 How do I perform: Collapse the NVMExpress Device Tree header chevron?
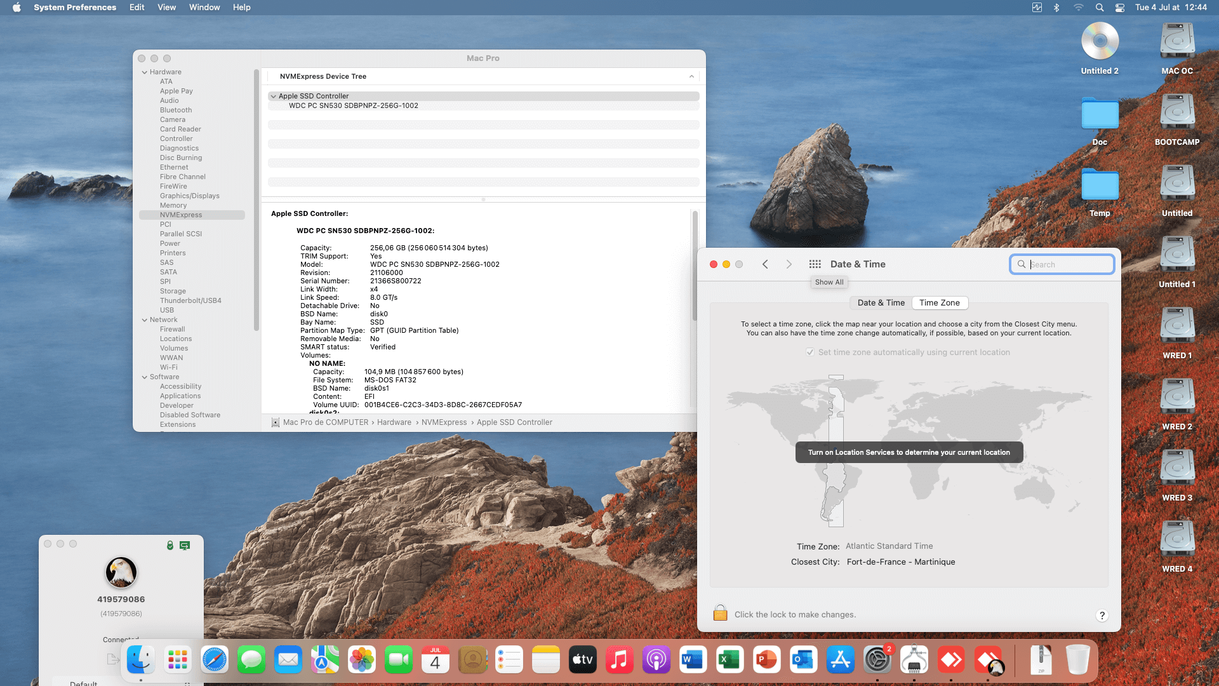tap(691, 76)
